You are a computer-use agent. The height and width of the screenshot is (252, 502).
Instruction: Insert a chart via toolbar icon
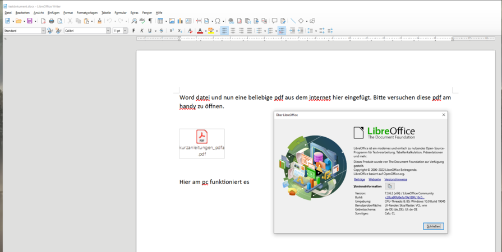coord(180,21)
